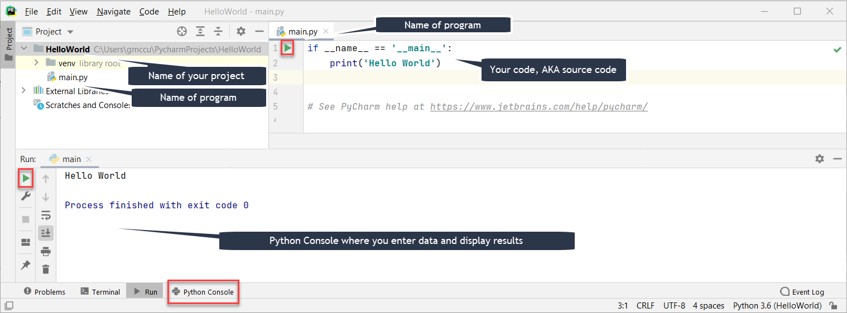Open the Navigate menu
The width and height of the screenshot is (847, 313).
114,11
